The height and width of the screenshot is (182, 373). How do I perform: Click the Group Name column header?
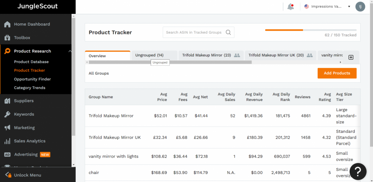[x=101, y=97]
